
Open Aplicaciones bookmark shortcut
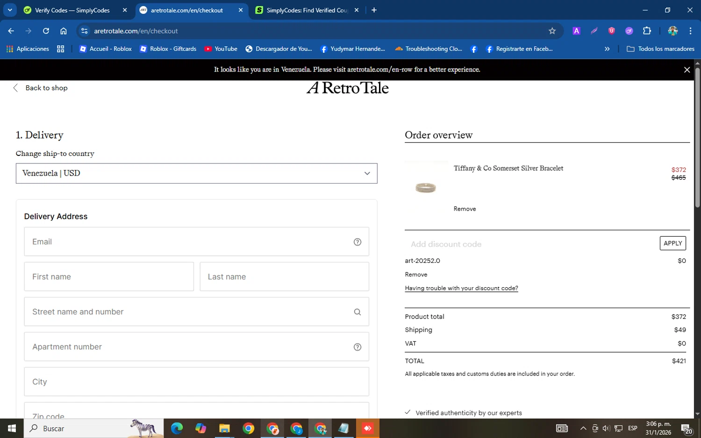(28, 49)
